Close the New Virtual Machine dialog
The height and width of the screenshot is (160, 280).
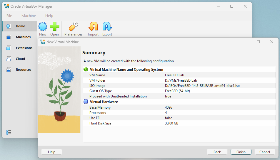click(271, 42)
